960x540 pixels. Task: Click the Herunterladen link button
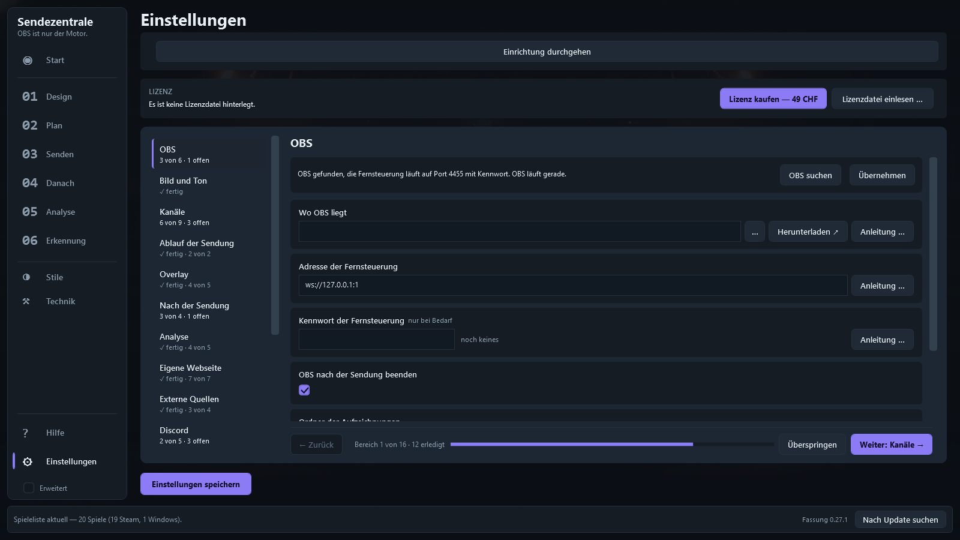point(808,232)
